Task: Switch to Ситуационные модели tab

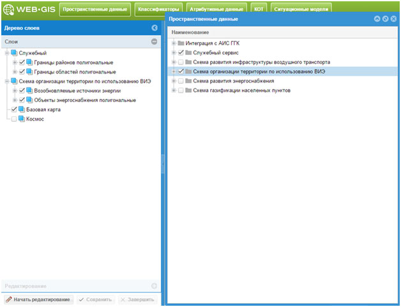Action: tap(301, 10)
